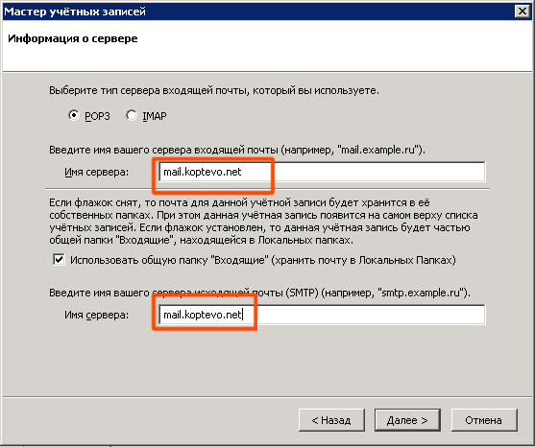Cancel the wizard with "Отмена"

[484, 420]
